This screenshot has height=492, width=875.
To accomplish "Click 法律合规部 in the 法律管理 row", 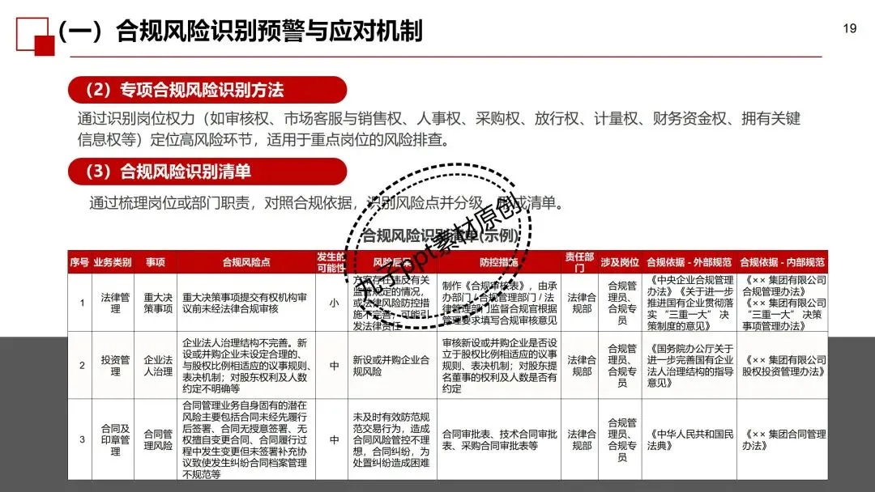I will (x=581, y=303).
